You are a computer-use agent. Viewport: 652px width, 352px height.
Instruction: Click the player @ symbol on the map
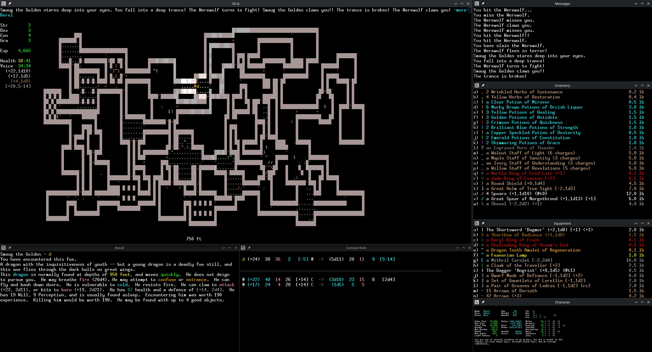point(195,86)
